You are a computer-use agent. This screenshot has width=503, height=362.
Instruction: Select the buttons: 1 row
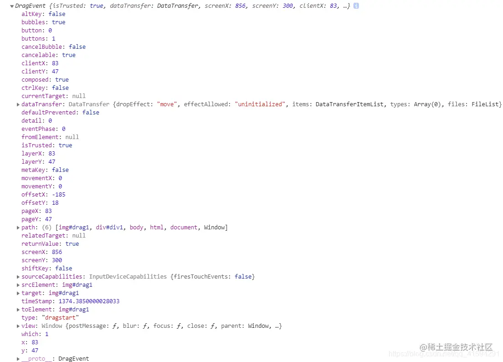[x=38, y=38]
